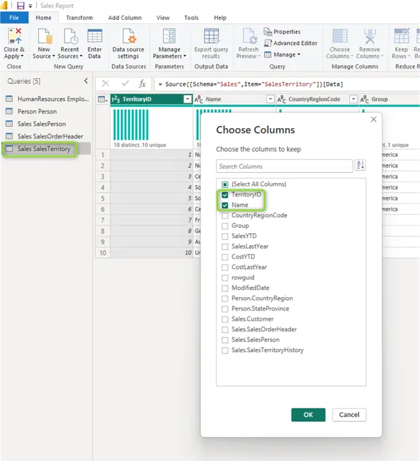Click the fx formula icon
The width and height of the screenshot is (420, 461).
[x=142, y=84]
